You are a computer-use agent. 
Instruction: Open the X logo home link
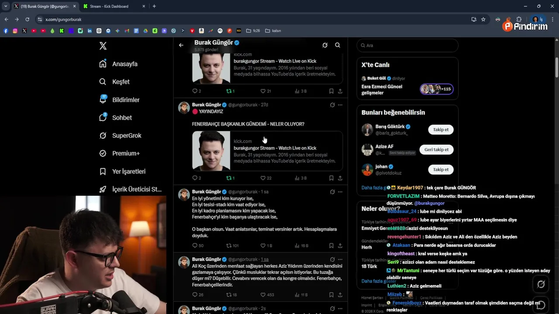[x=103, y=46]
